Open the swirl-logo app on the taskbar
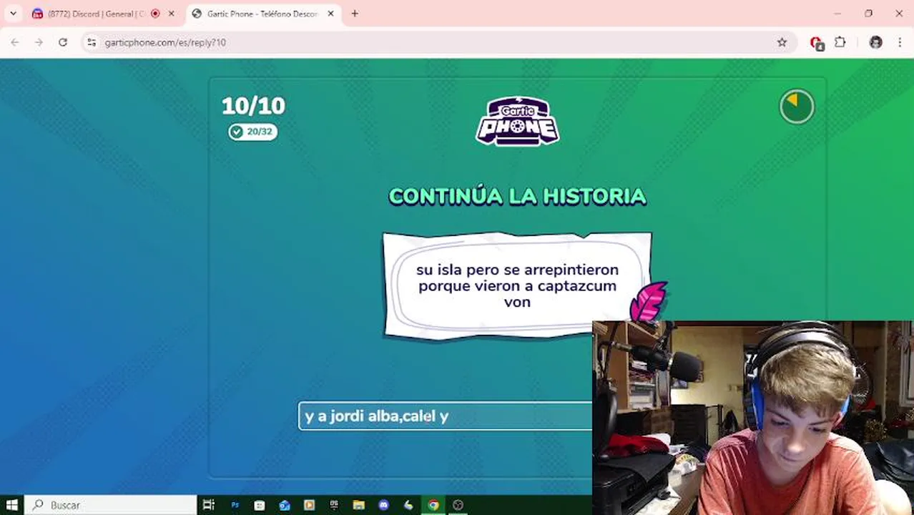The width and height of the screenshot is (914, 515). pos(408,505)
